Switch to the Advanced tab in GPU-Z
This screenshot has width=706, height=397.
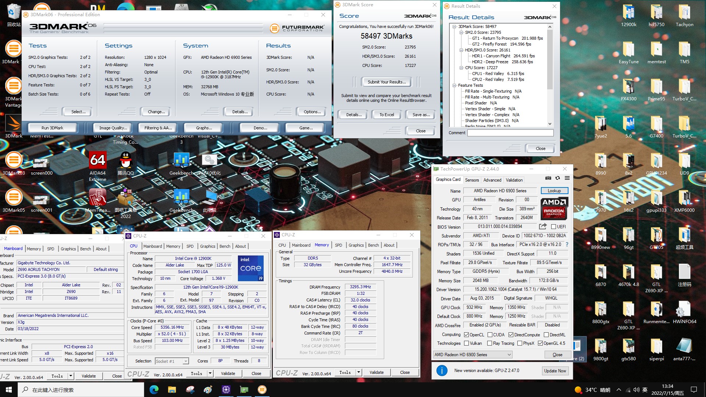[492, 180]
